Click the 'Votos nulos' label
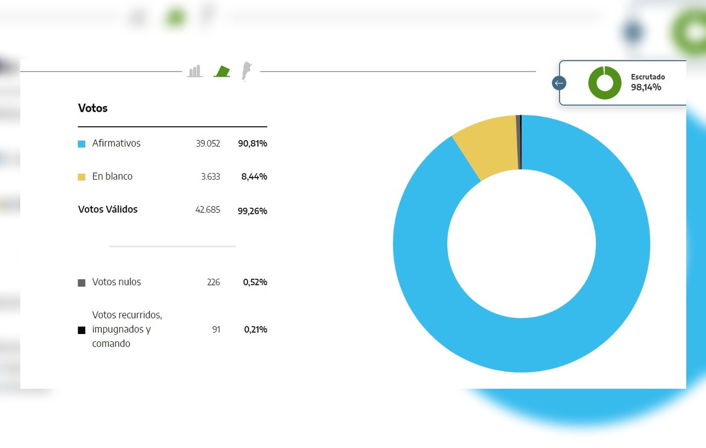706x448 pixels. point(117,282)
